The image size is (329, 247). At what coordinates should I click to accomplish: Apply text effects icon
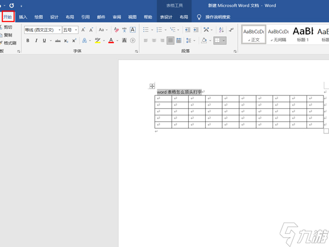84,40
